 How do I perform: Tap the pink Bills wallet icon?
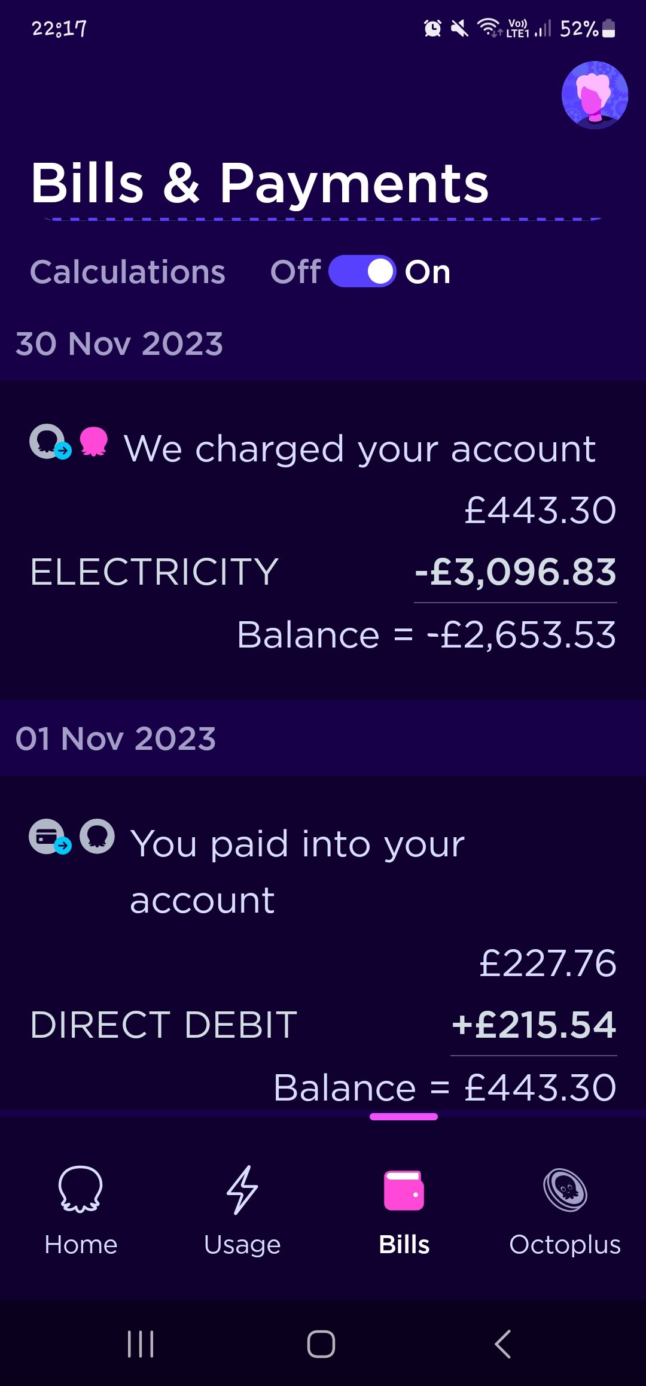click(x=404, y=1190)
